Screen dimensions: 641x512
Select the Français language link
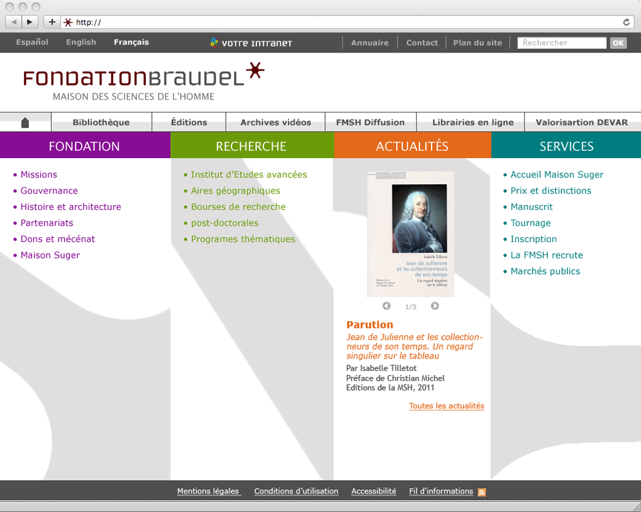pyautogui.click(x=131, y=42)
